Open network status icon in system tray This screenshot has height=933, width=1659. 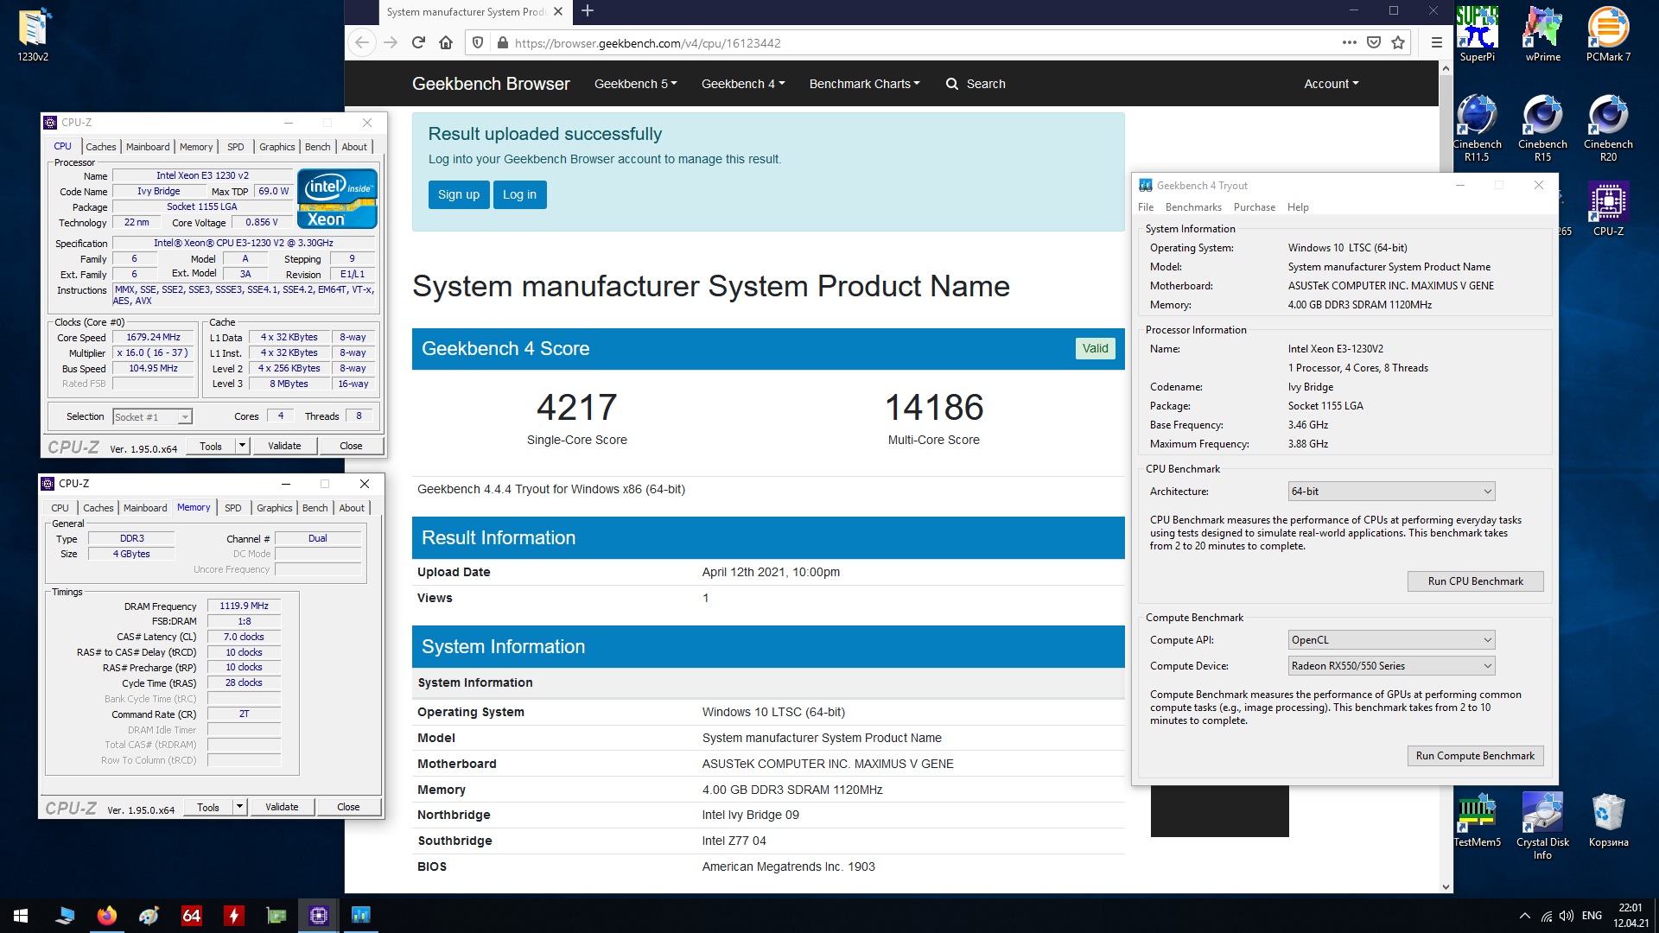click(1546, 916)
